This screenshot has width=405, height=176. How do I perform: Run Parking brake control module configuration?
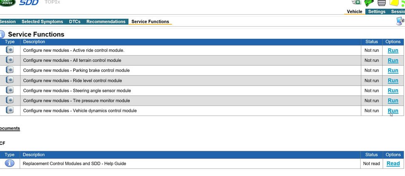coord(393,70)
